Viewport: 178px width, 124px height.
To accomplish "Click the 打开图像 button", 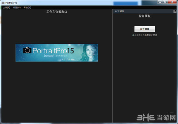I will pyautogui.click(x=145, y=29).
